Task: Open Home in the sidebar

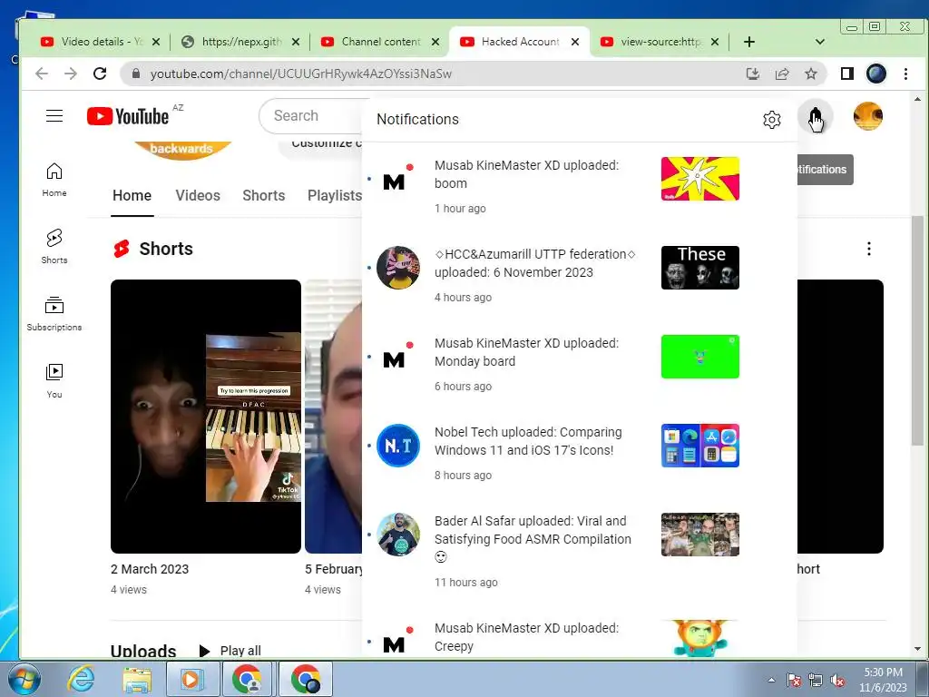Action: 54,180
